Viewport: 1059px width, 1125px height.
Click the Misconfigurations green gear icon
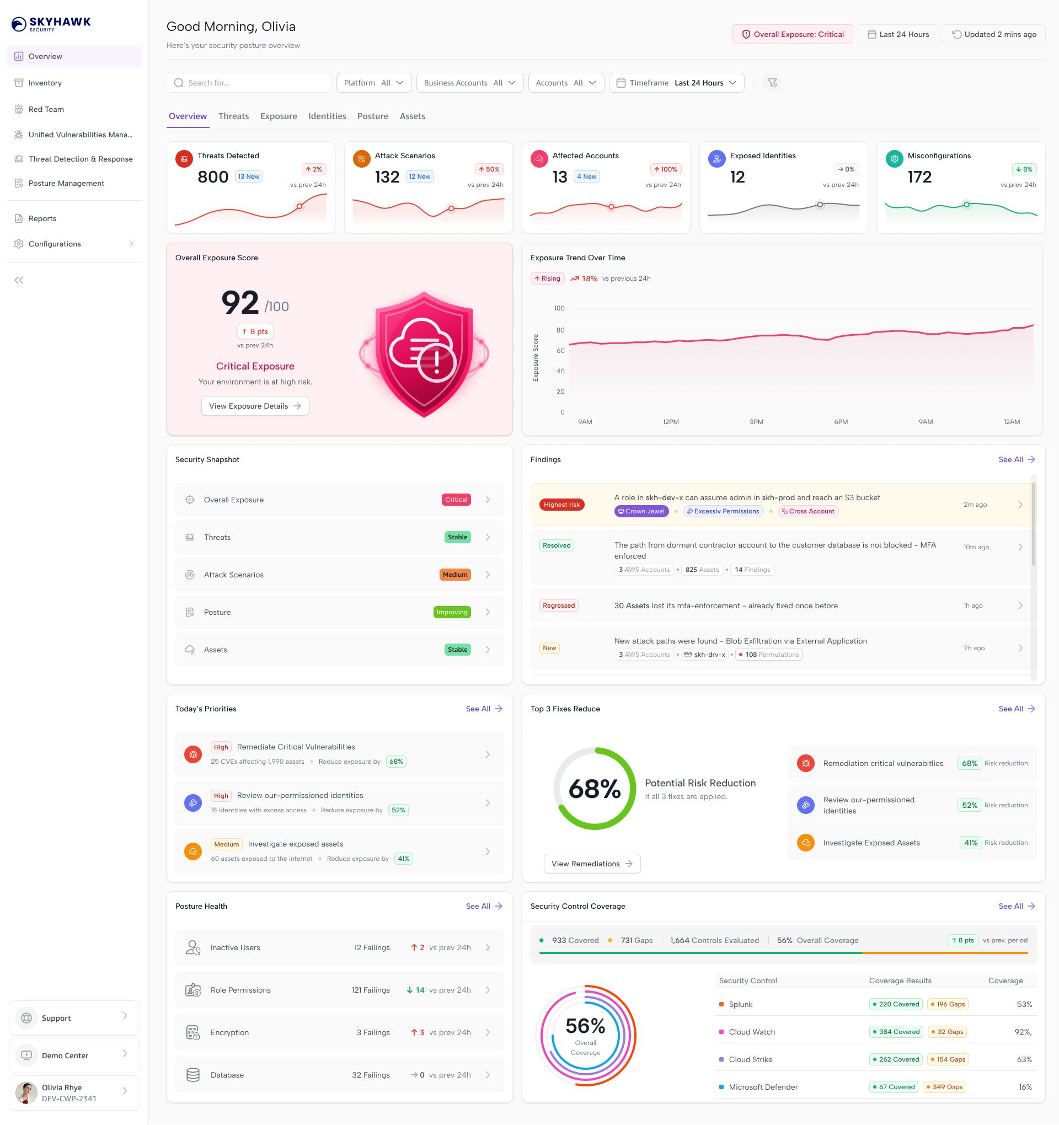coord(894,159)
